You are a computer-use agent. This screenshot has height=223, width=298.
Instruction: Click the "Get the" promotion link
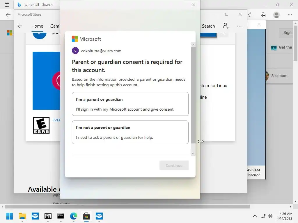285,47
